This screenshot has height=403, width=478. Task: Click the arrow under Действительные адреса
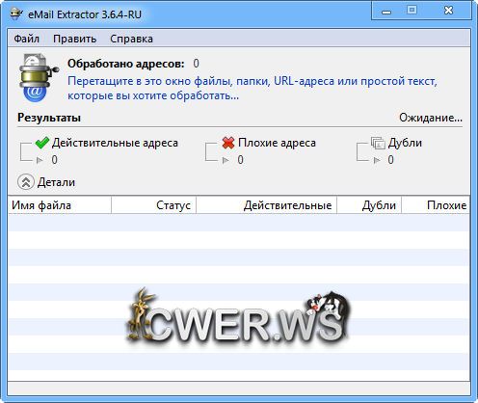[40, 160]
